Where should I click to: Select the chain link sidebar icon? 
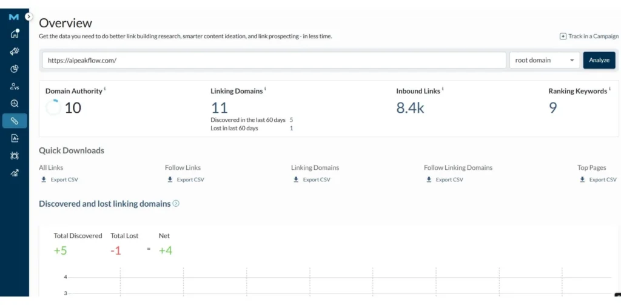15,121
